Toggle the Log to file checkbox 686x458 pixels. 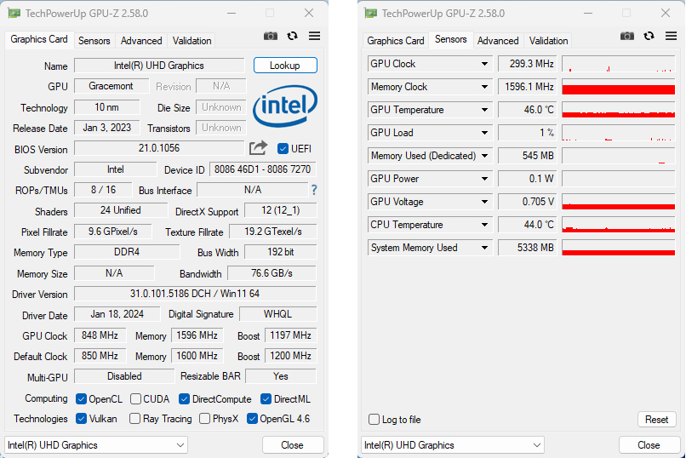[374, 420]
